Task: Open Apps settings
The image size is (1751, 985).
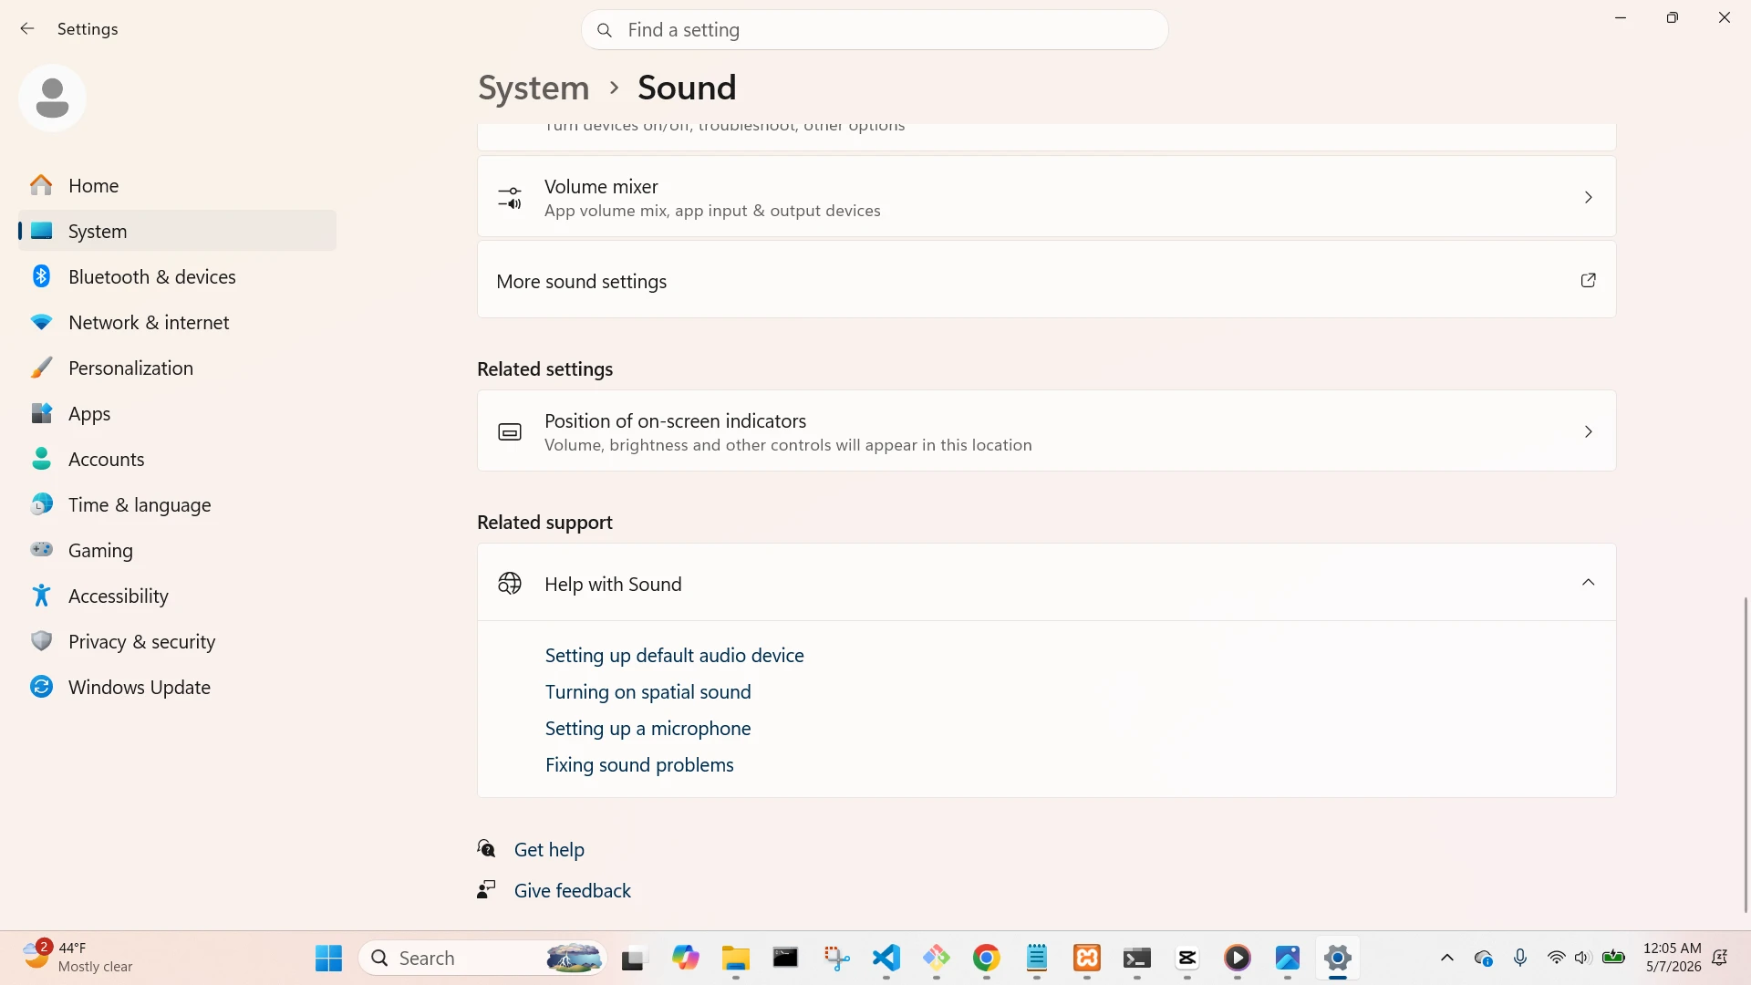Action: tap(177, 413)
